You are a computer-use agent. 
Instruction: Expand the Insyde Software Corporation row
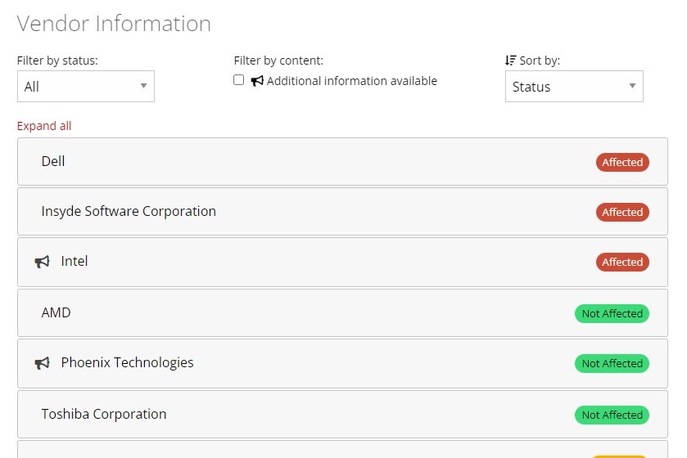point(342,211)
